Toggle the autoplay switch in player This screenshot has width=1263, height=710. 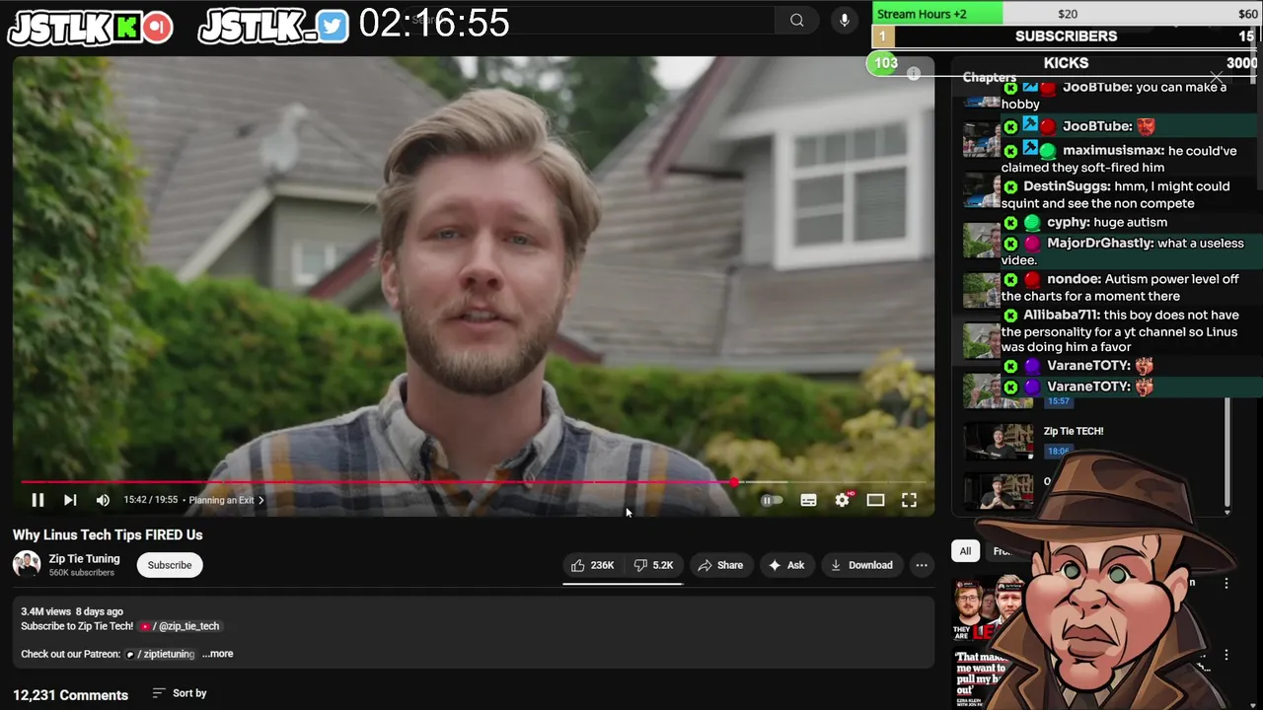coord(772,500)
